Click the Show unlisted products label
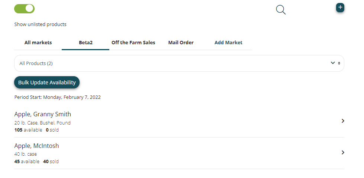This screenshot has height=178, width=364. click(x=40, y=25)
